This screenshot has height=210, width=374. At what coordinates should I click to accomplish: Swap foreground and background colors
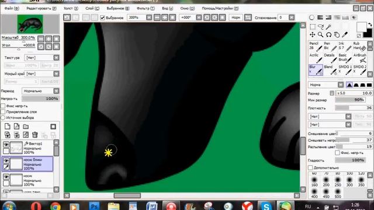[369, 24]
